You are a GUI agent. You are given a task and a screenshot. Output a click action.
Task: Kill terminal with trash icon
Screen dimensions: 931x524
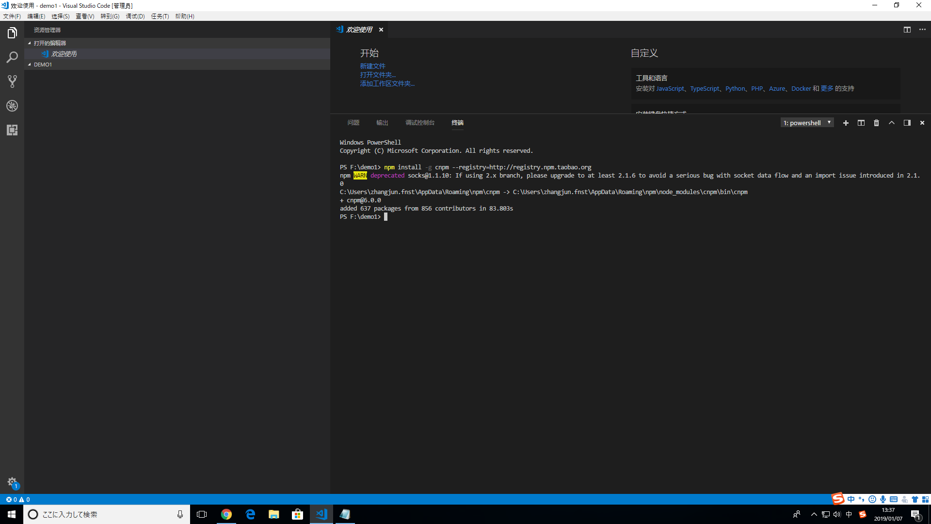[x=876, y=123]
